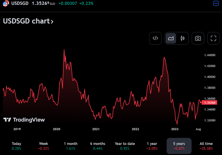Click the current price label 1.35268
This screenshot has height=155, width=222.
[x=210, y=102]
